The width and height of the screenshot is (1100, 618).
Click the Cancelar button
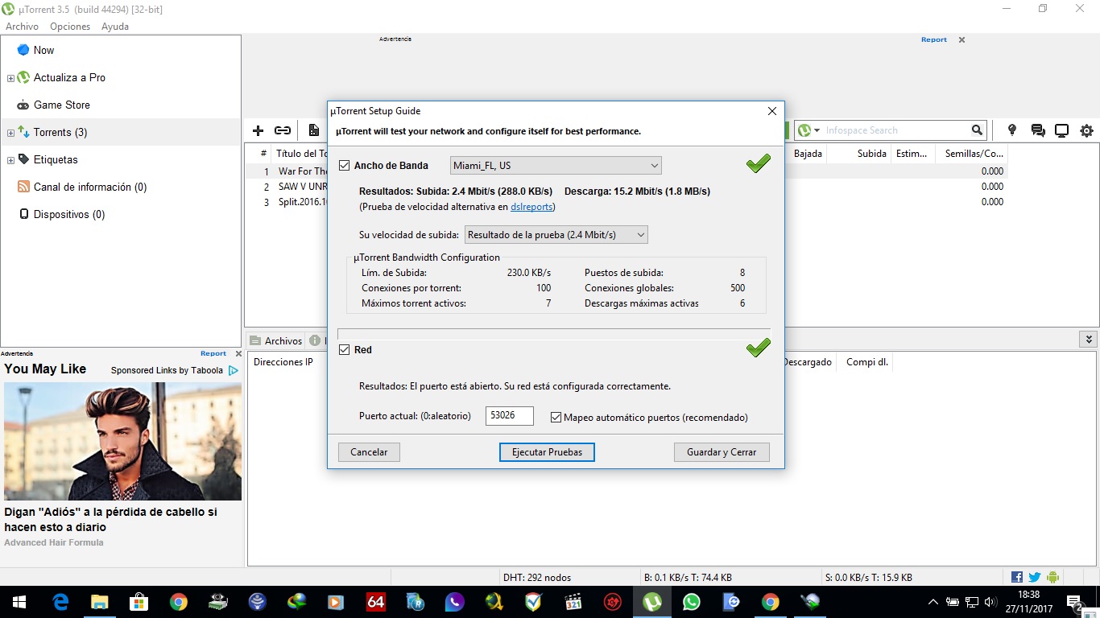coord(369,452)
